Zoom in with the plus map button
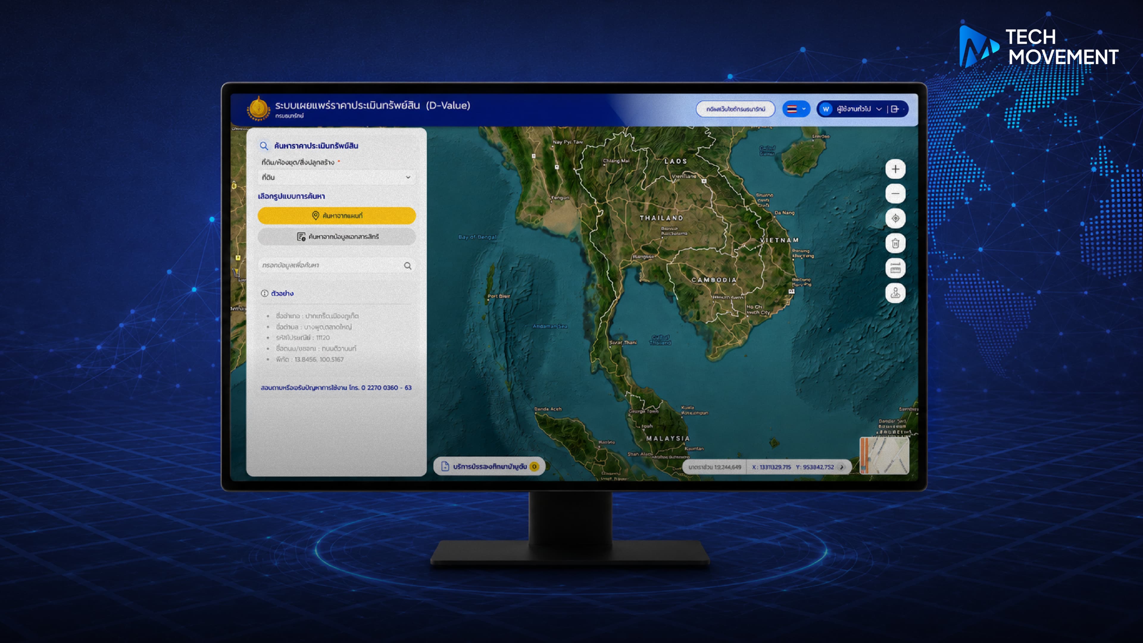 coord(895,169)
